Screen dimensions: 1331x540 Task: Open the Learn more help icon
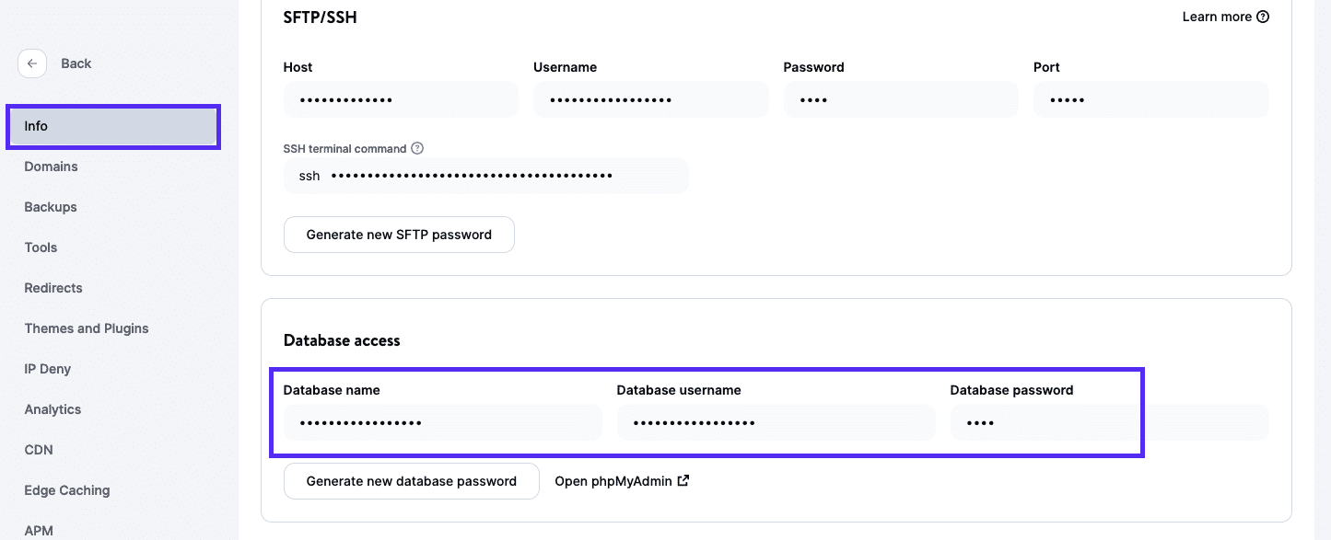pos(1261,16)
